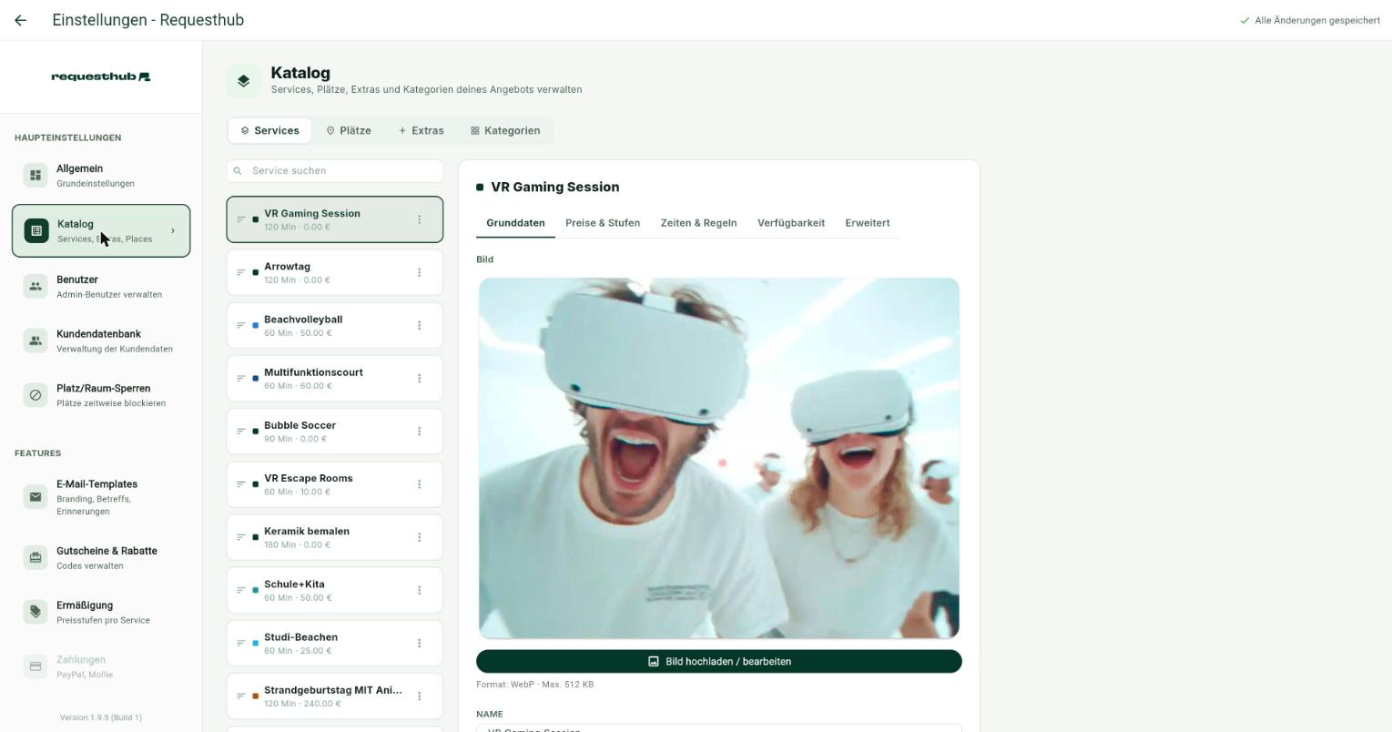Click the Zahlungen card icon
Viewport: 1392px width, 732px height.
36,666
